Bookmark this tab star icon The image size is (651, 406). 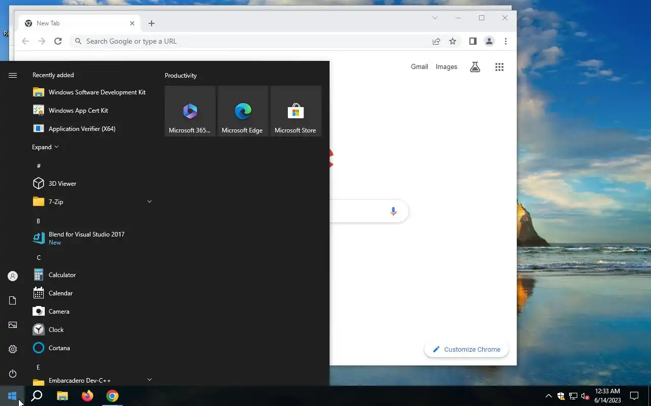[453, 41]
